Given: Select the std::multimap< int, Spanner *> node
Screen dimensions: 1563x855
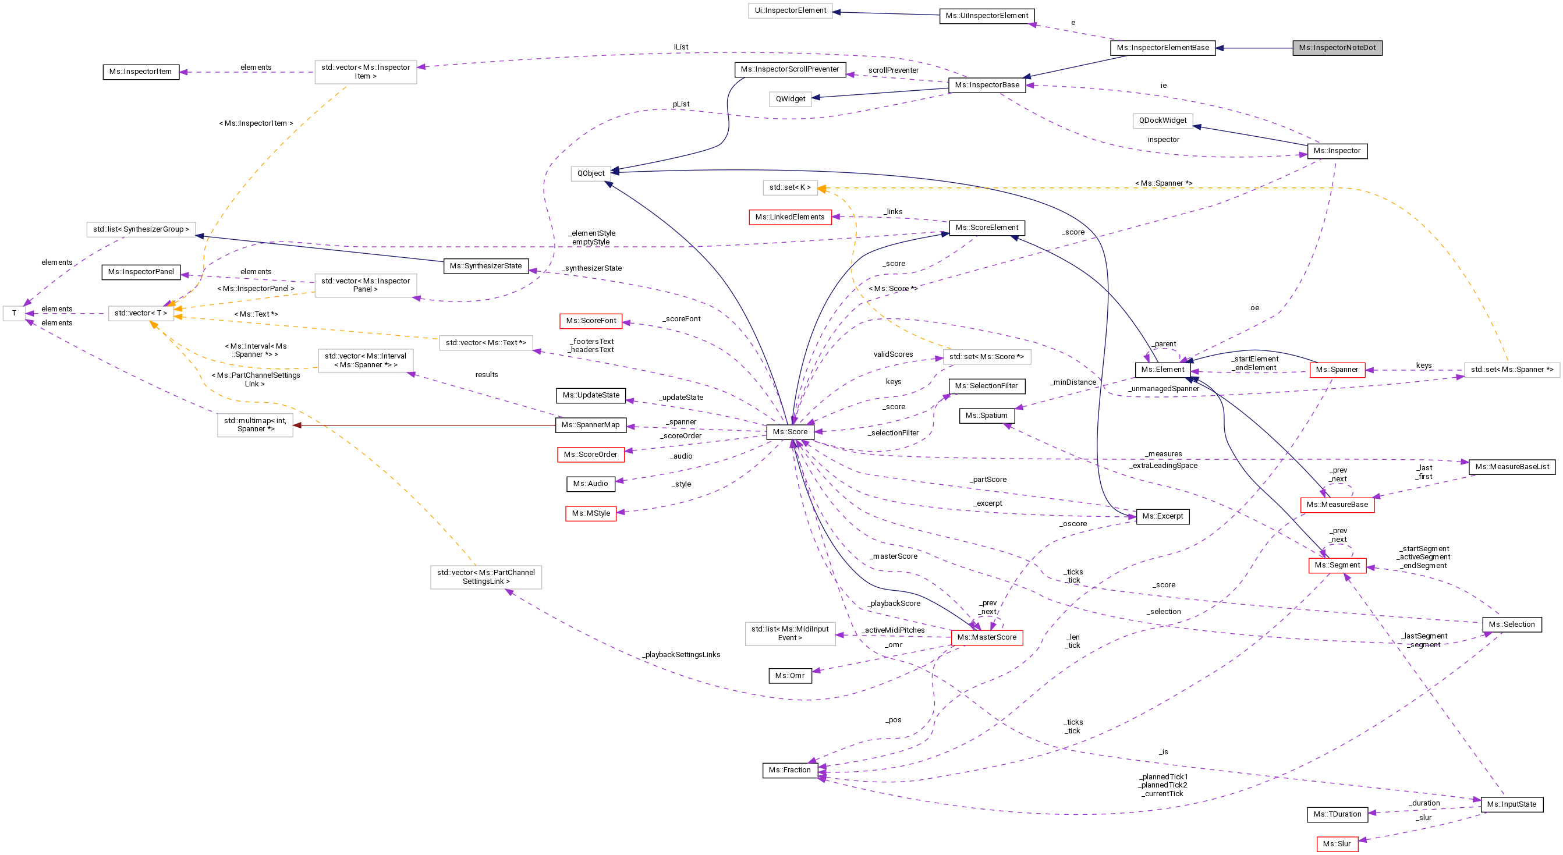Looking at the screenshot, I should (255, 425).
